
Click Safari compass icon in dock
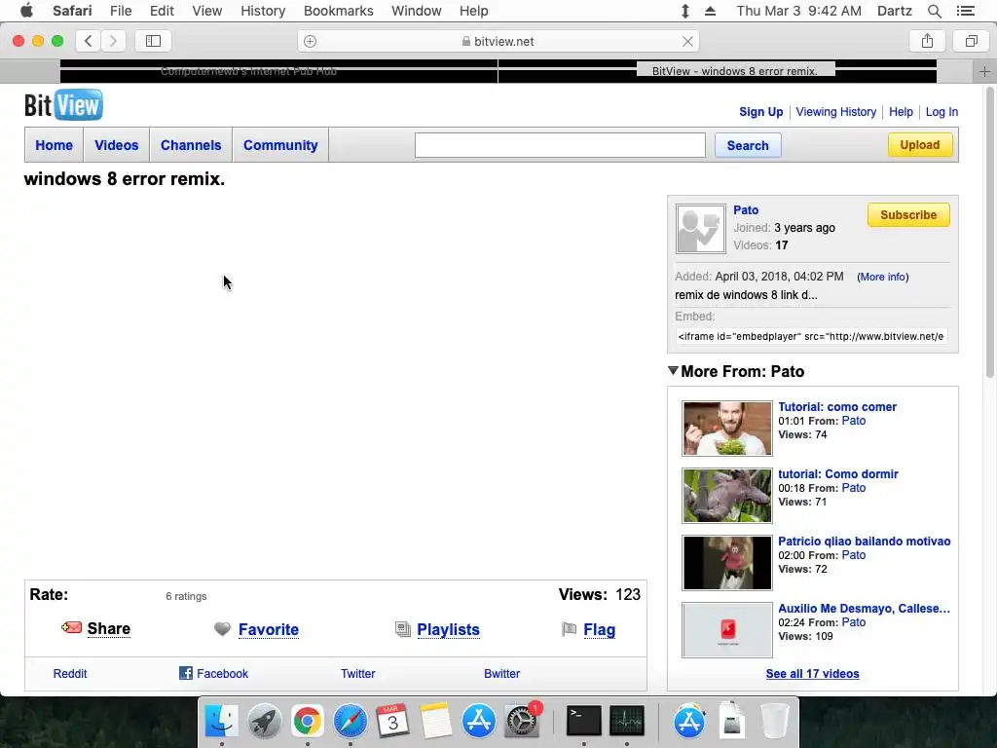(351, 721)
